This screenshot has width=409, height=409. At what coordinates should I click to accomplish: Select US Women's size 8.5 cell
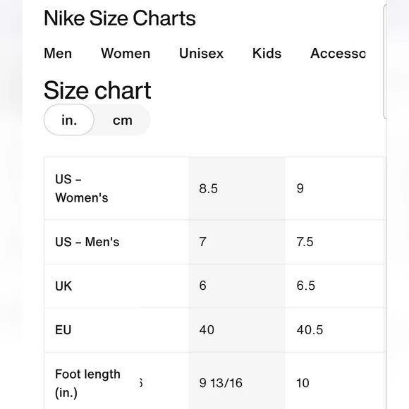(237, 188)
